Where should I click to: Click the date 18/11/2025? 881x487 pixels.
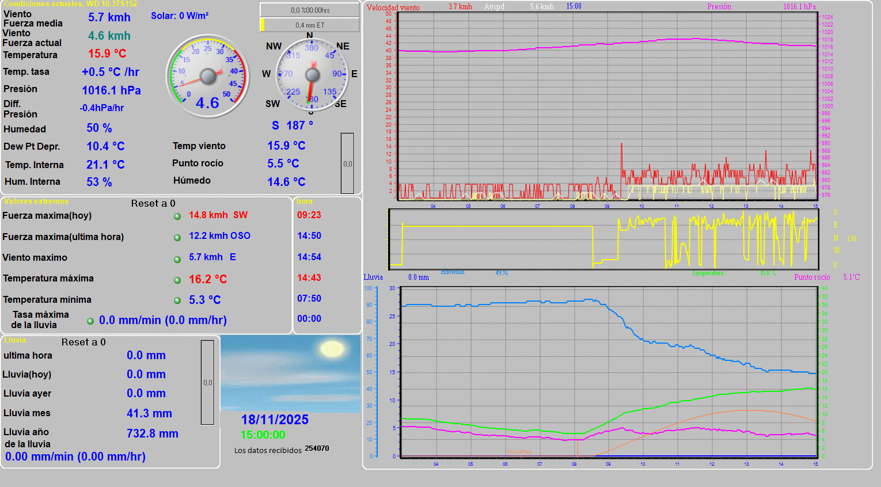(x=275, y=420)
